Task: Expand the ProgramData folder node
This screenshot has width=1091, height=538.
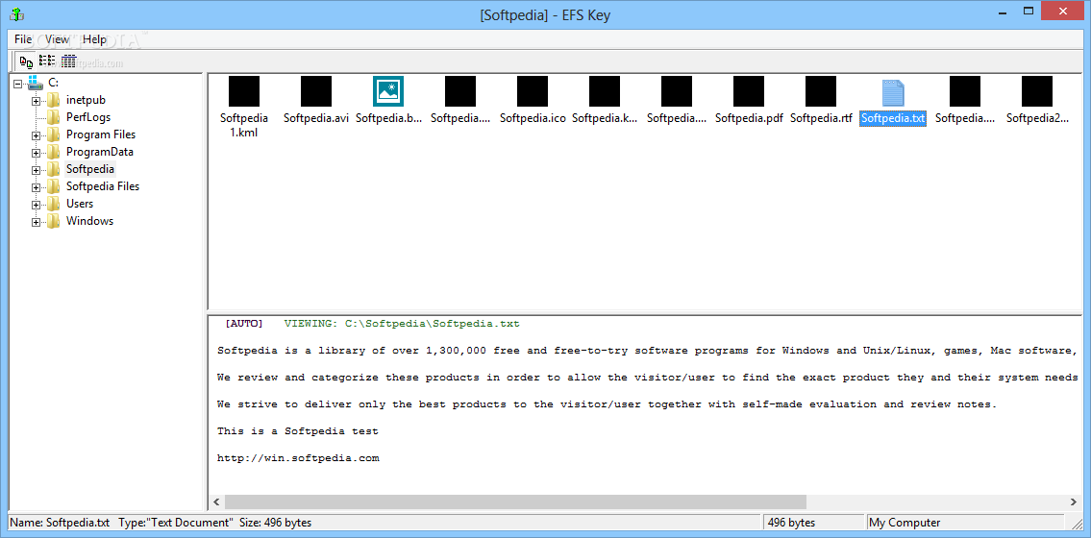Action: (36, 153)
